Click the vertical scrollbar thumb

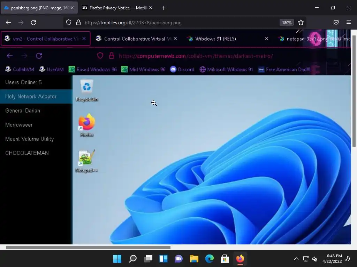(354, 91)
